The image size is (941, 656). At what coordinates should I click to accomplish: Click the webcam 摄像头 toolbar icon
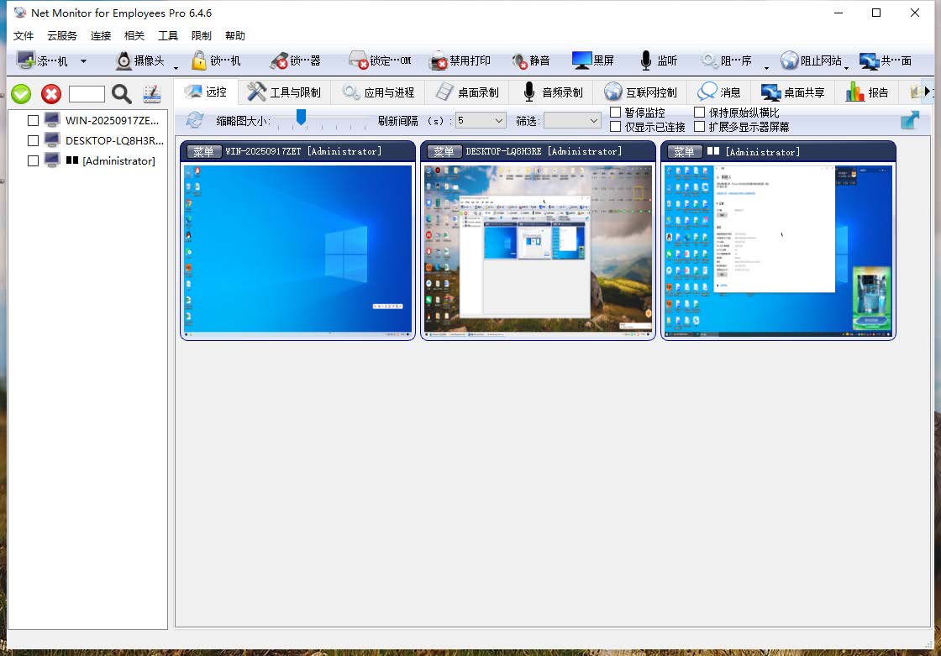124,60
